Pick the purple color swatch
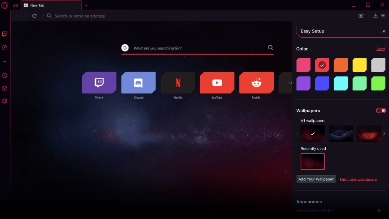The width and height of the screenshot is (389, 219). 303,83
